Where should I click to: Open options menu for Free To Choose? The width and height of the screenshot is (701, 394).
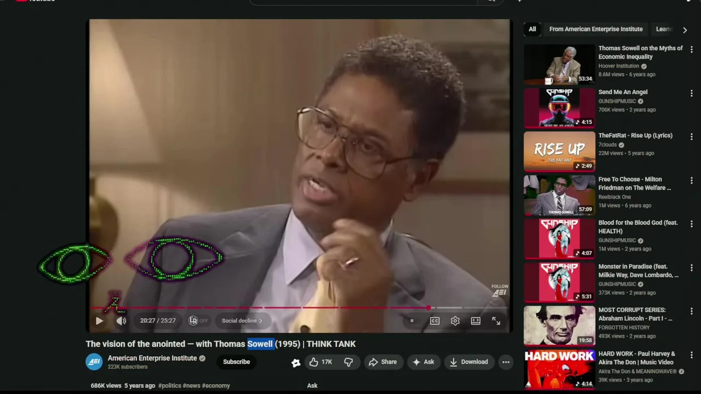click(691, 180)
